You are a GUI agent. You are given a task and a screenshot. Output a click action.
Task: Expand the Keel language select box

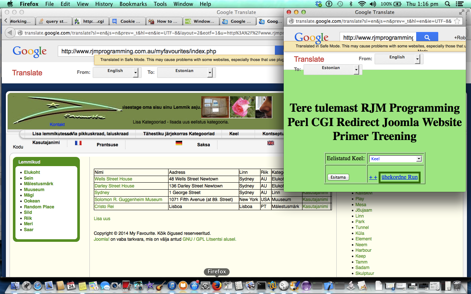396,159
